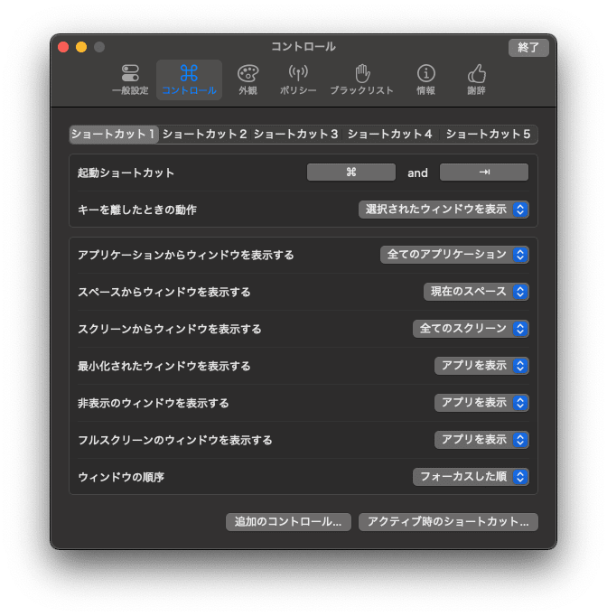Open the 全てのアプリケーション dropdown
607x616 pixels.
(x=454, y=255)
